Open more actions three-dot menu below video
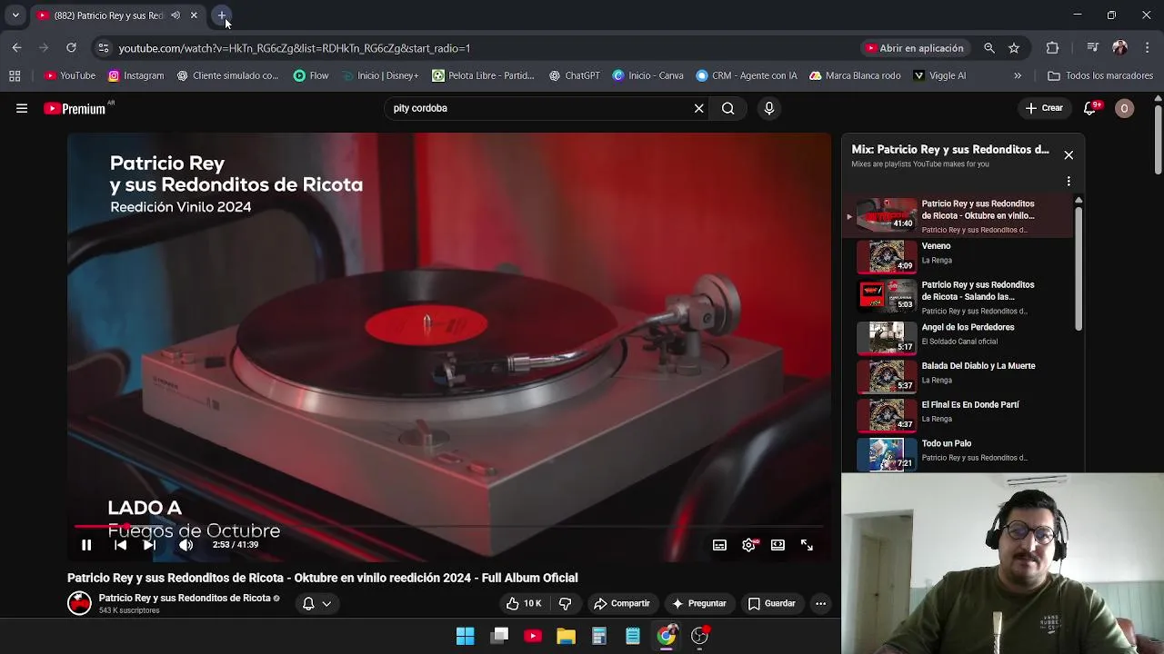The height and width of the screenshot is (654, 1164). tap(820, 603)
